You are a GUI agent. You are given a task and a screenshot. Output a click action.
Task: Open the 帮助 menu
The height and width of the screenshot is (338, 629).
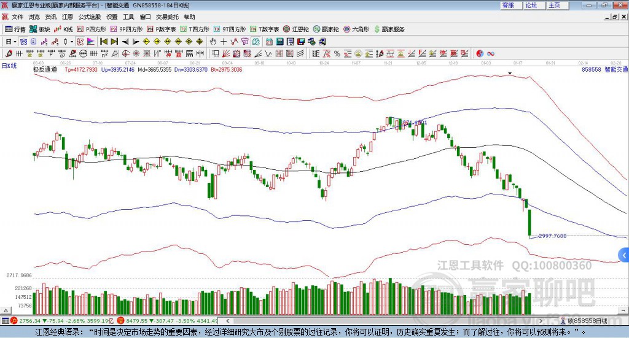(189, 17)
